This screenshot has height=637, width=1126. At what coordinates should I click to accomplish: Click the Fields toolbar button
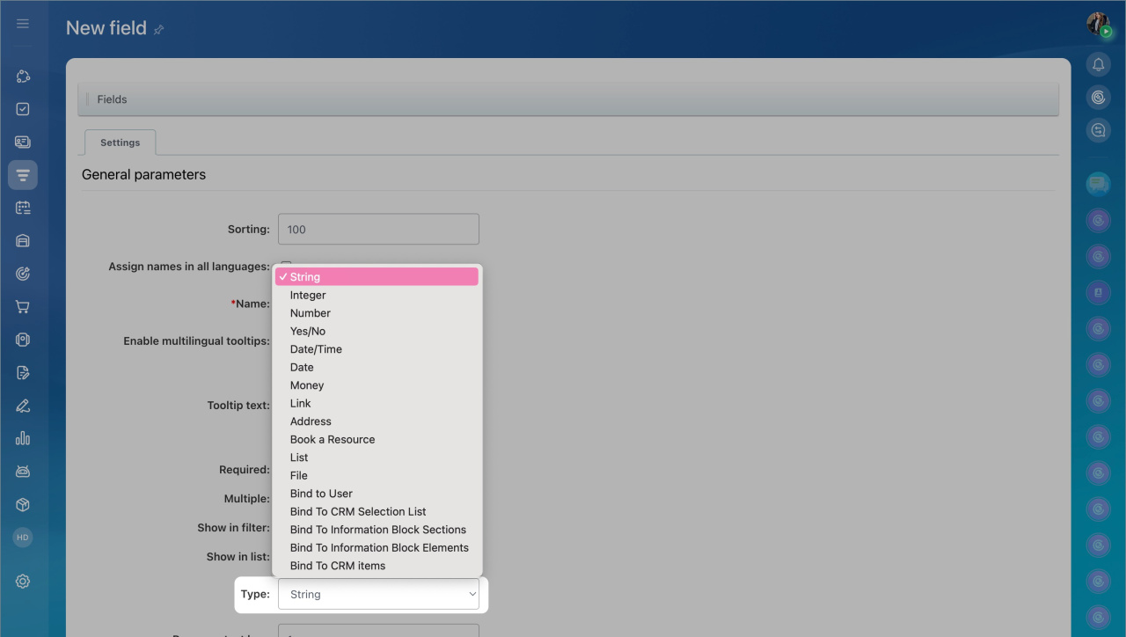112,99
